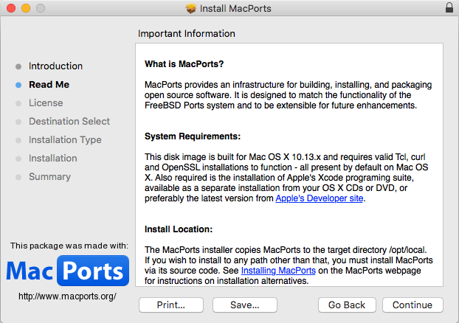Select the Read Me step
The image size is (459, 323).
tap(49, 84)
